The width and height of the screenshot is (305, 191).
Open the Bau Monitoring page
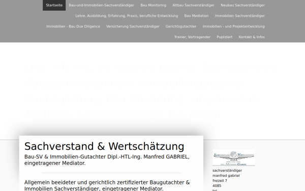154,5
